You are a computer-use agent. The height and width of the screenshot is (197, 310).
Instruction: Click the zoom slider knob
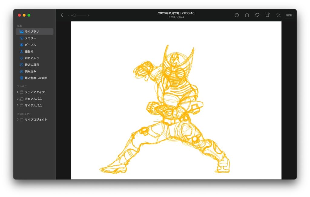tap(74, 15)
